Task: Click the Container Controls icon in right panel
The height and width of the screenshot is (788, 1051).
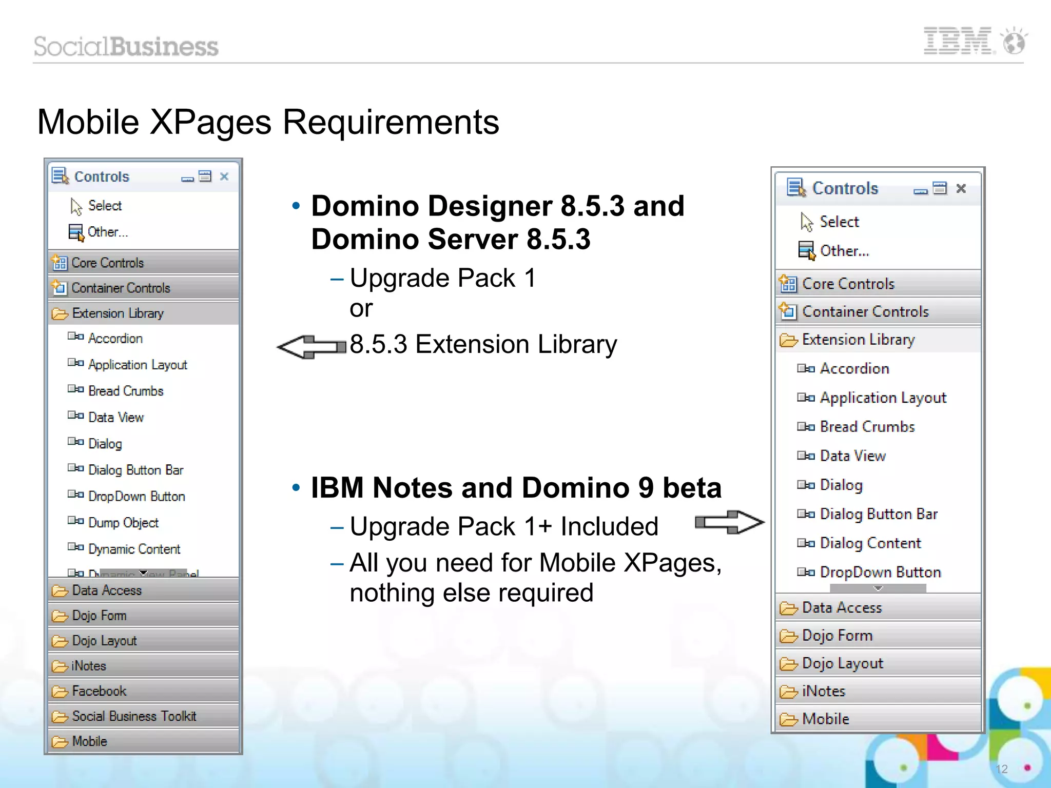Action: [x=788, y=311]
